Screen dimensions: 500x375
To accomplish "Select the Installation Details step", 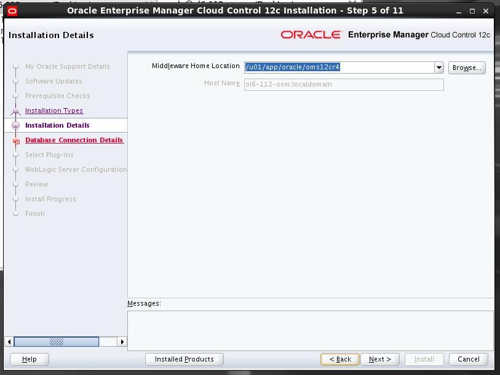I will point(57,125).
